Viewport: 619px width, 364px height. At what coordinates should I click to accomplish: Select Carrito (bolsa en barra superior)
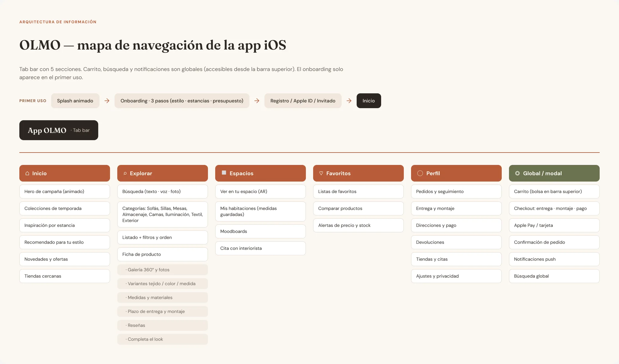click(554, 192)
